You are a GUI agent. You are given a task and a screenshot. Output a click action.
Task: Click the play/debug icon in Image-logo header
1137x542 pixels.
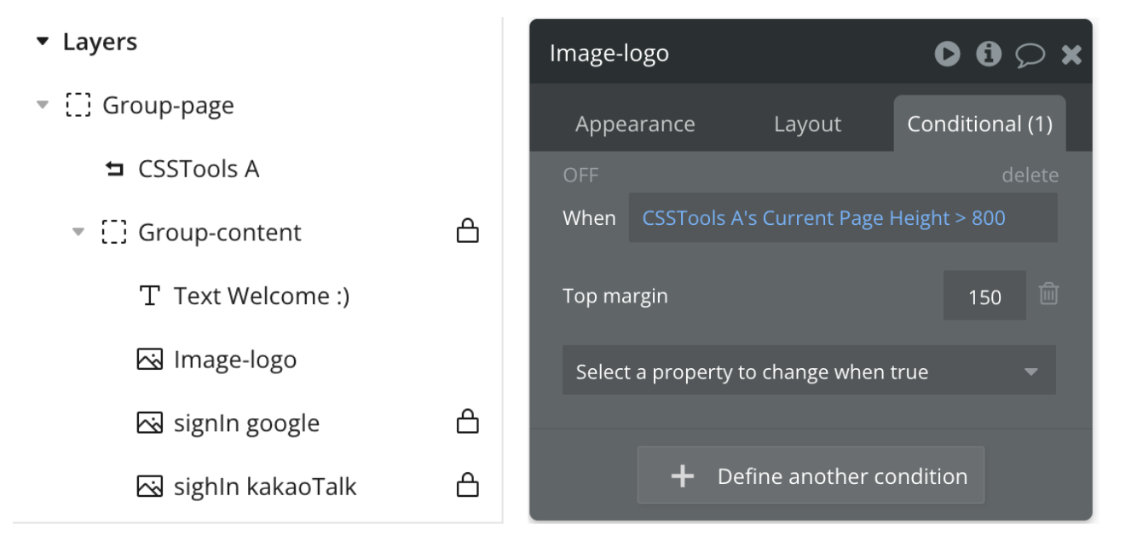[947, 54]
